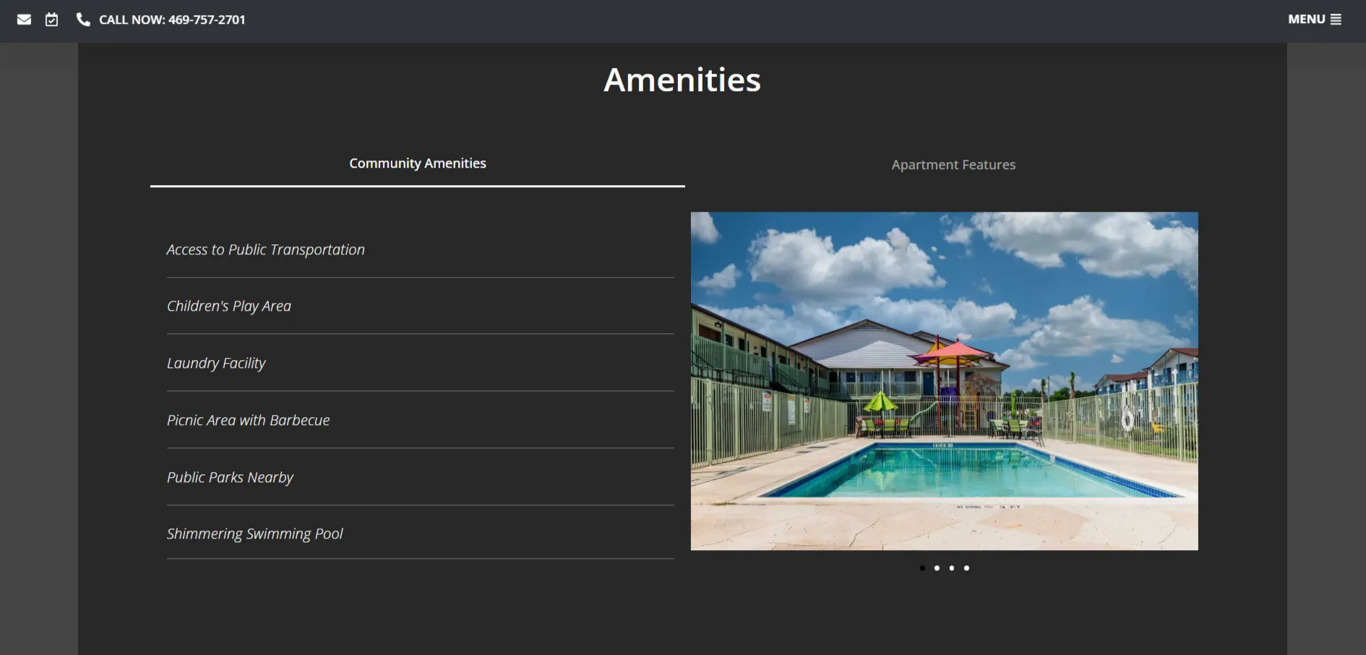Click the phone handset icon
This screenshot has width=1366, height=655.
[83, 20]
